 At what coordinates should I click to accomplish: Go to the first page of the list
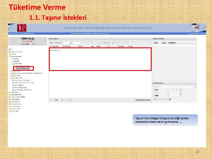point(51,100)
